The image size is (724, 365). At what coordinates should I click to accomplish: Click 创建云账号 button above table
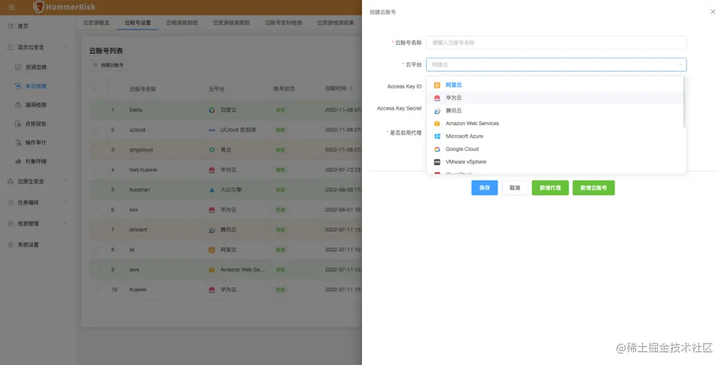point(109,65)
